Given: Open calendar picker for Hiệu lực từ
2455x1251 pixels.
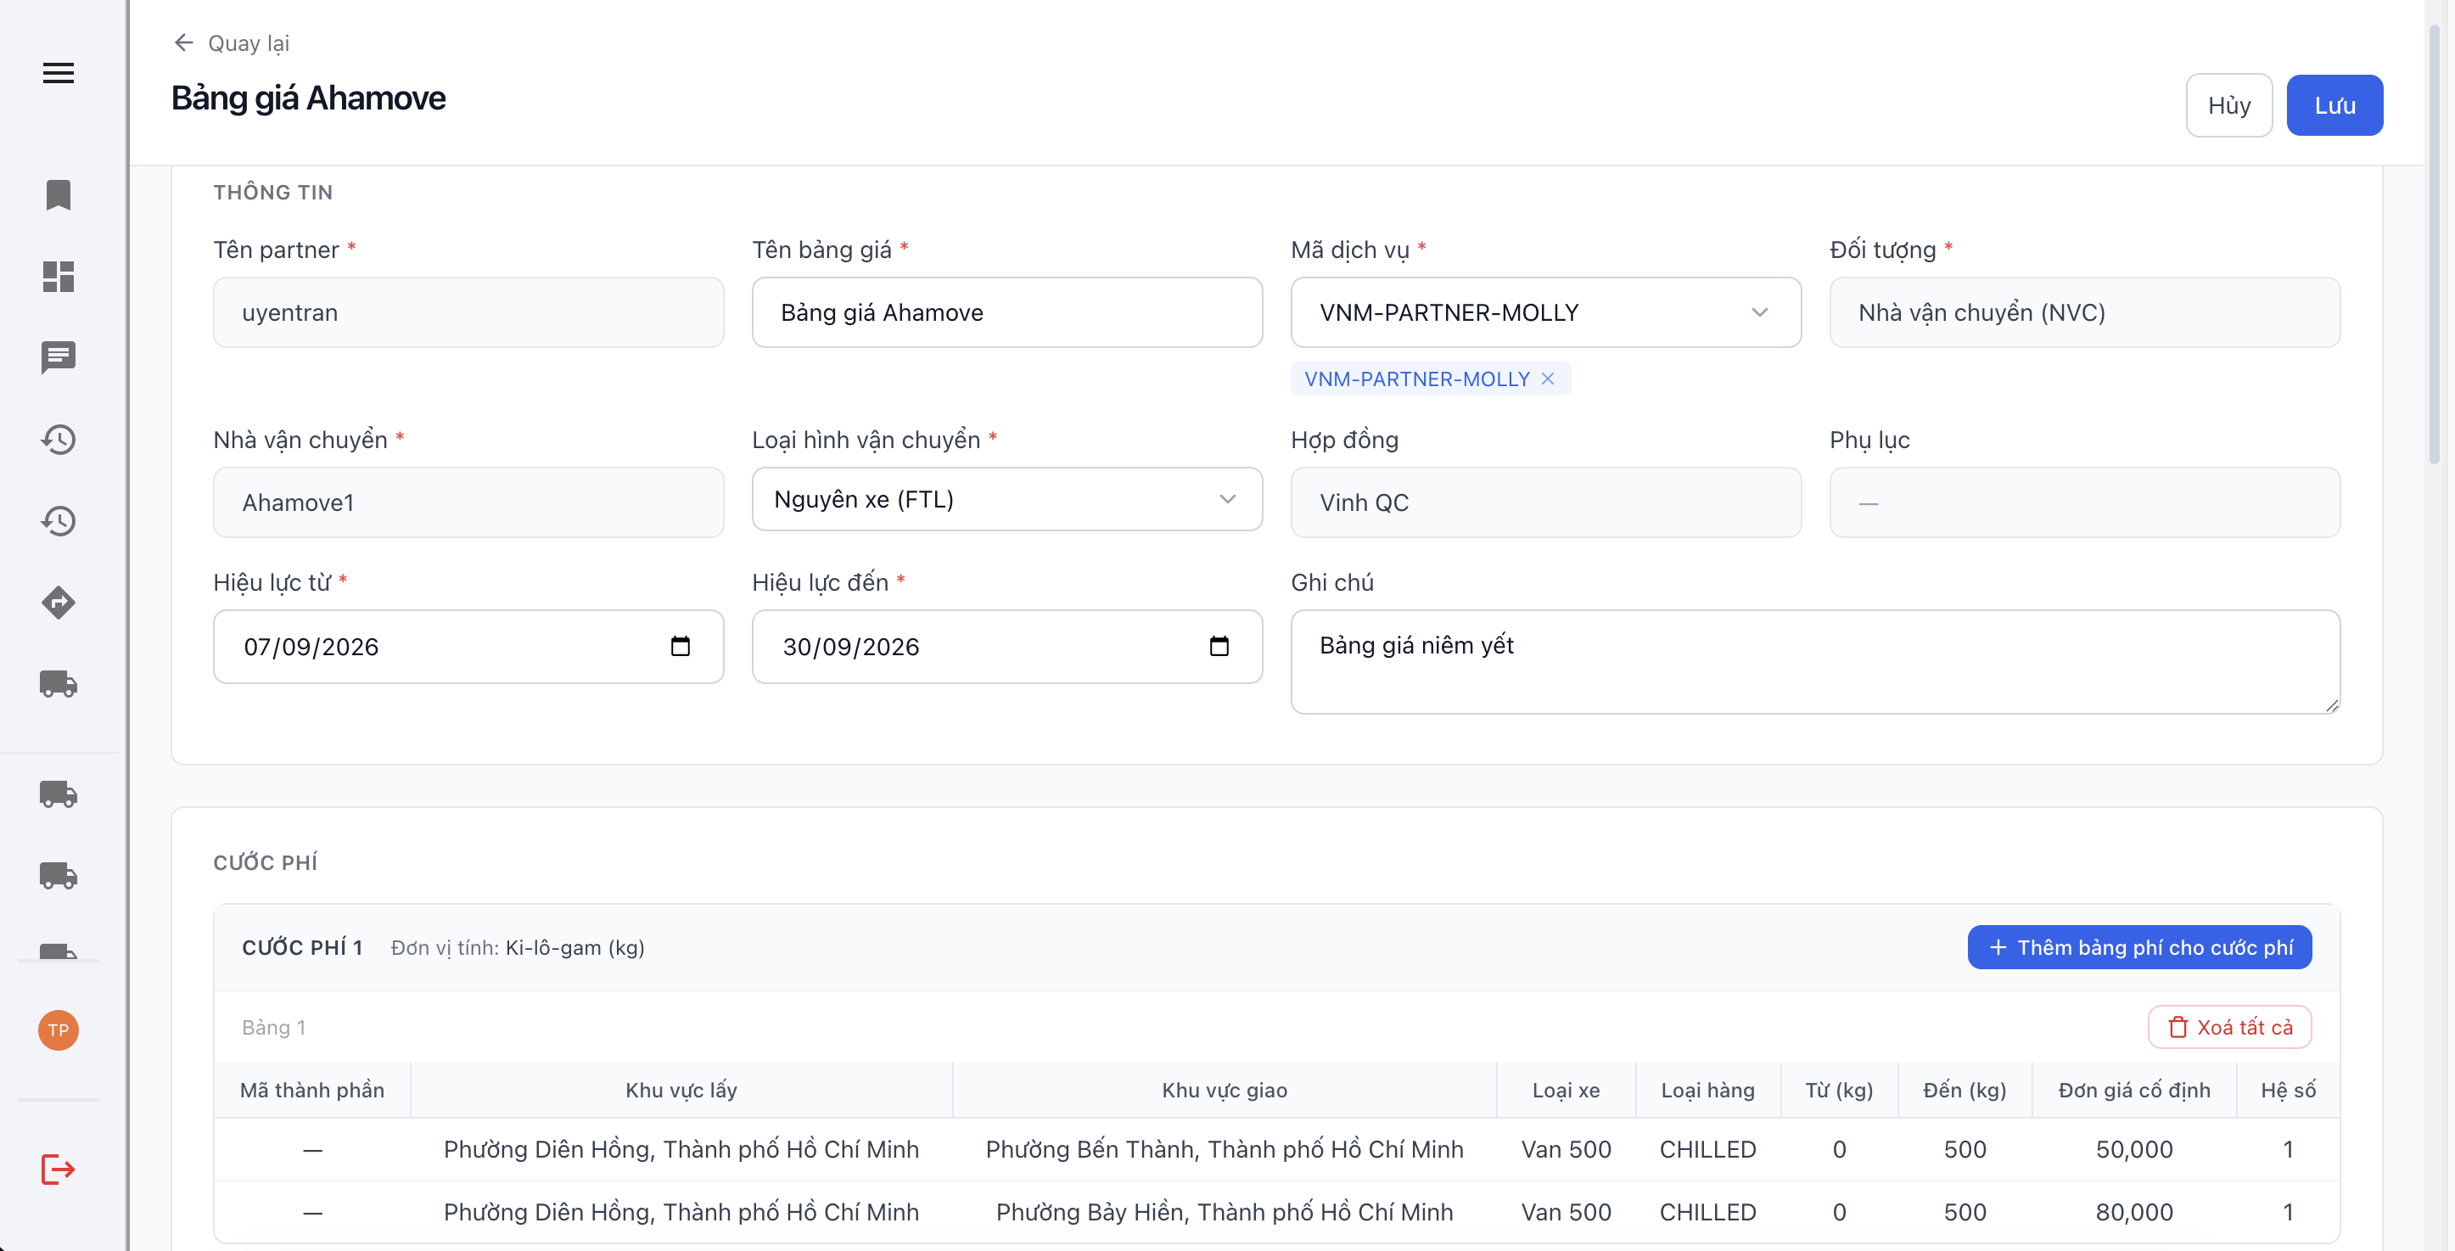Looking at the screenshot, I should (x=680, y=647).
